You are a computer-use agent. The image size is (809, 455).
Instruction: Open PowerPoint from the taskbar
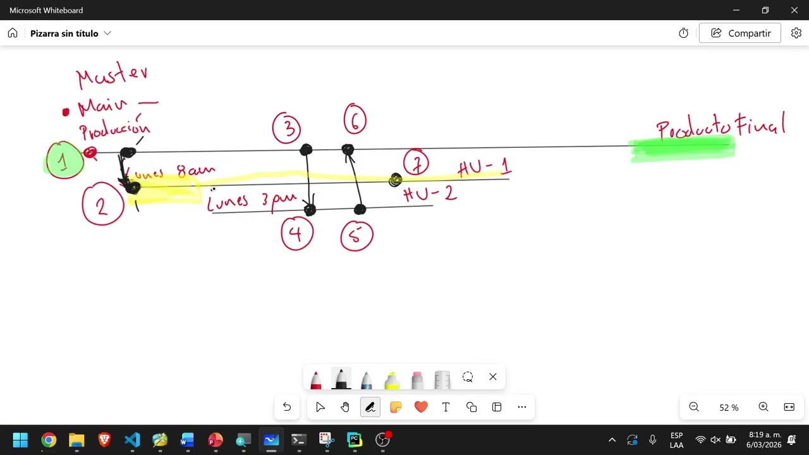[x=216, y=440]
